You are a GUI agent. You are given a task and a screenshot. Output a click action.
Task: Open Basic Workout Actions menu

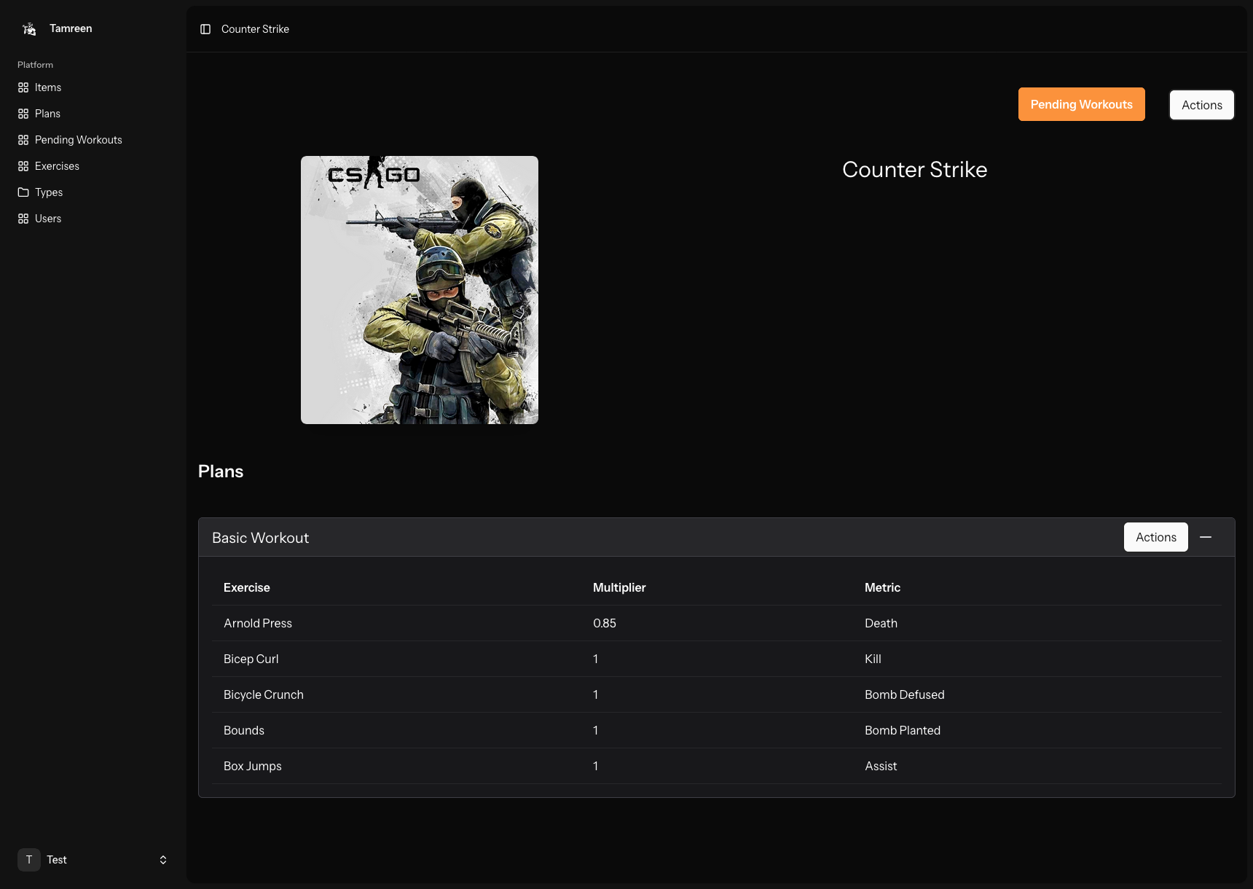[1156, 537]
